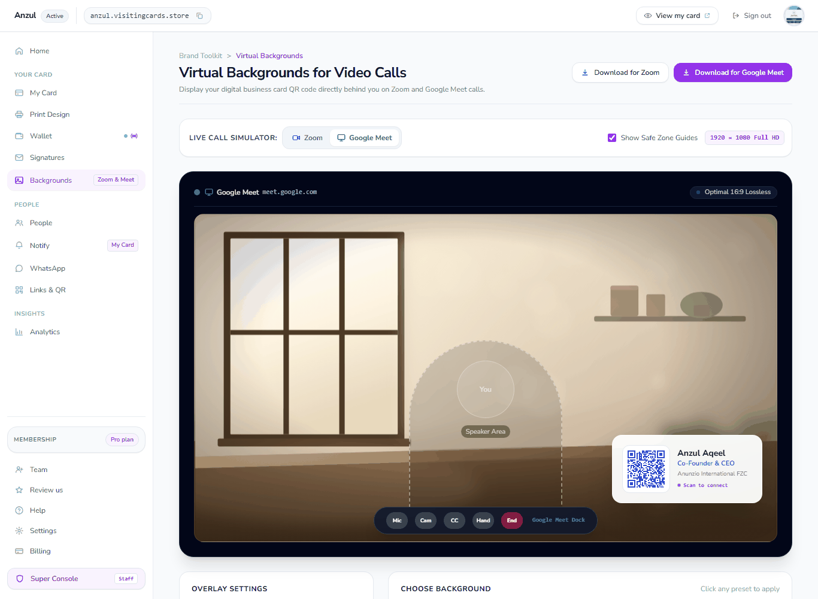Click Download for Google Meet button
Image resolution: width=818 pixels, height=599 pixels.
pos(733,72)
